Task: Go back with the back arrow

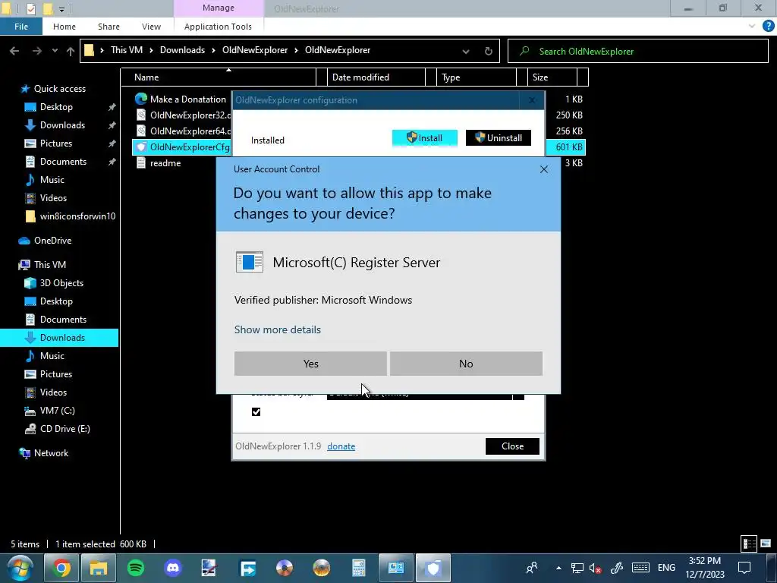Action: (14, 51)
